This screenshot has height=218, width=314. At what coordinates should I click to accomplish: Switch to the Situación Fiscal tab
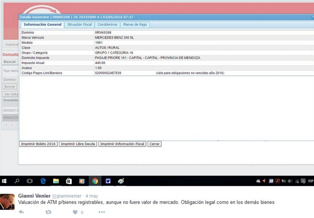click(80, 25)
